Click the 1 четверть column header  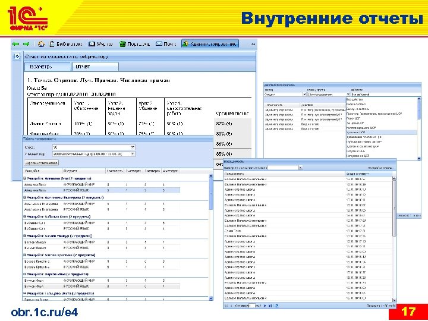[114, 171]
